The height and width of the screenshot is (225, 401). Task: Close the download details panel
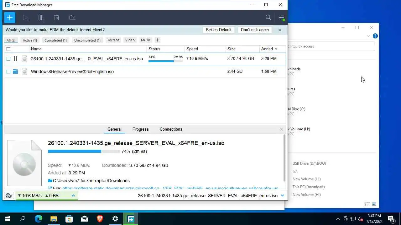tap(281, 129)
